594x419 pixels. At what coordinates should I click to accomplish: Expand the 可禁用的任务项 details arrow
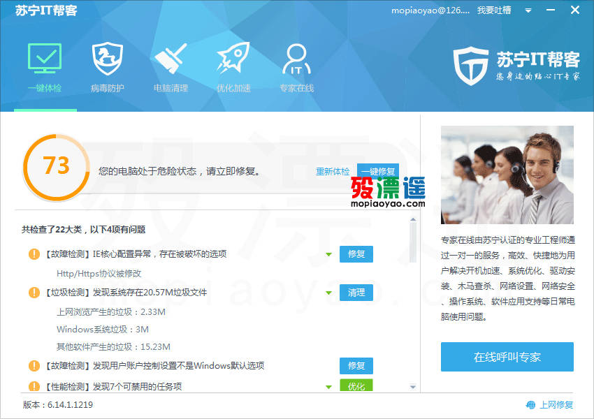(x=329, y=387)
